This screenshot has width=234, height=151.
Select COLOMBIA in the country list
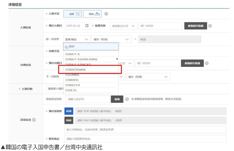[72, 75]
